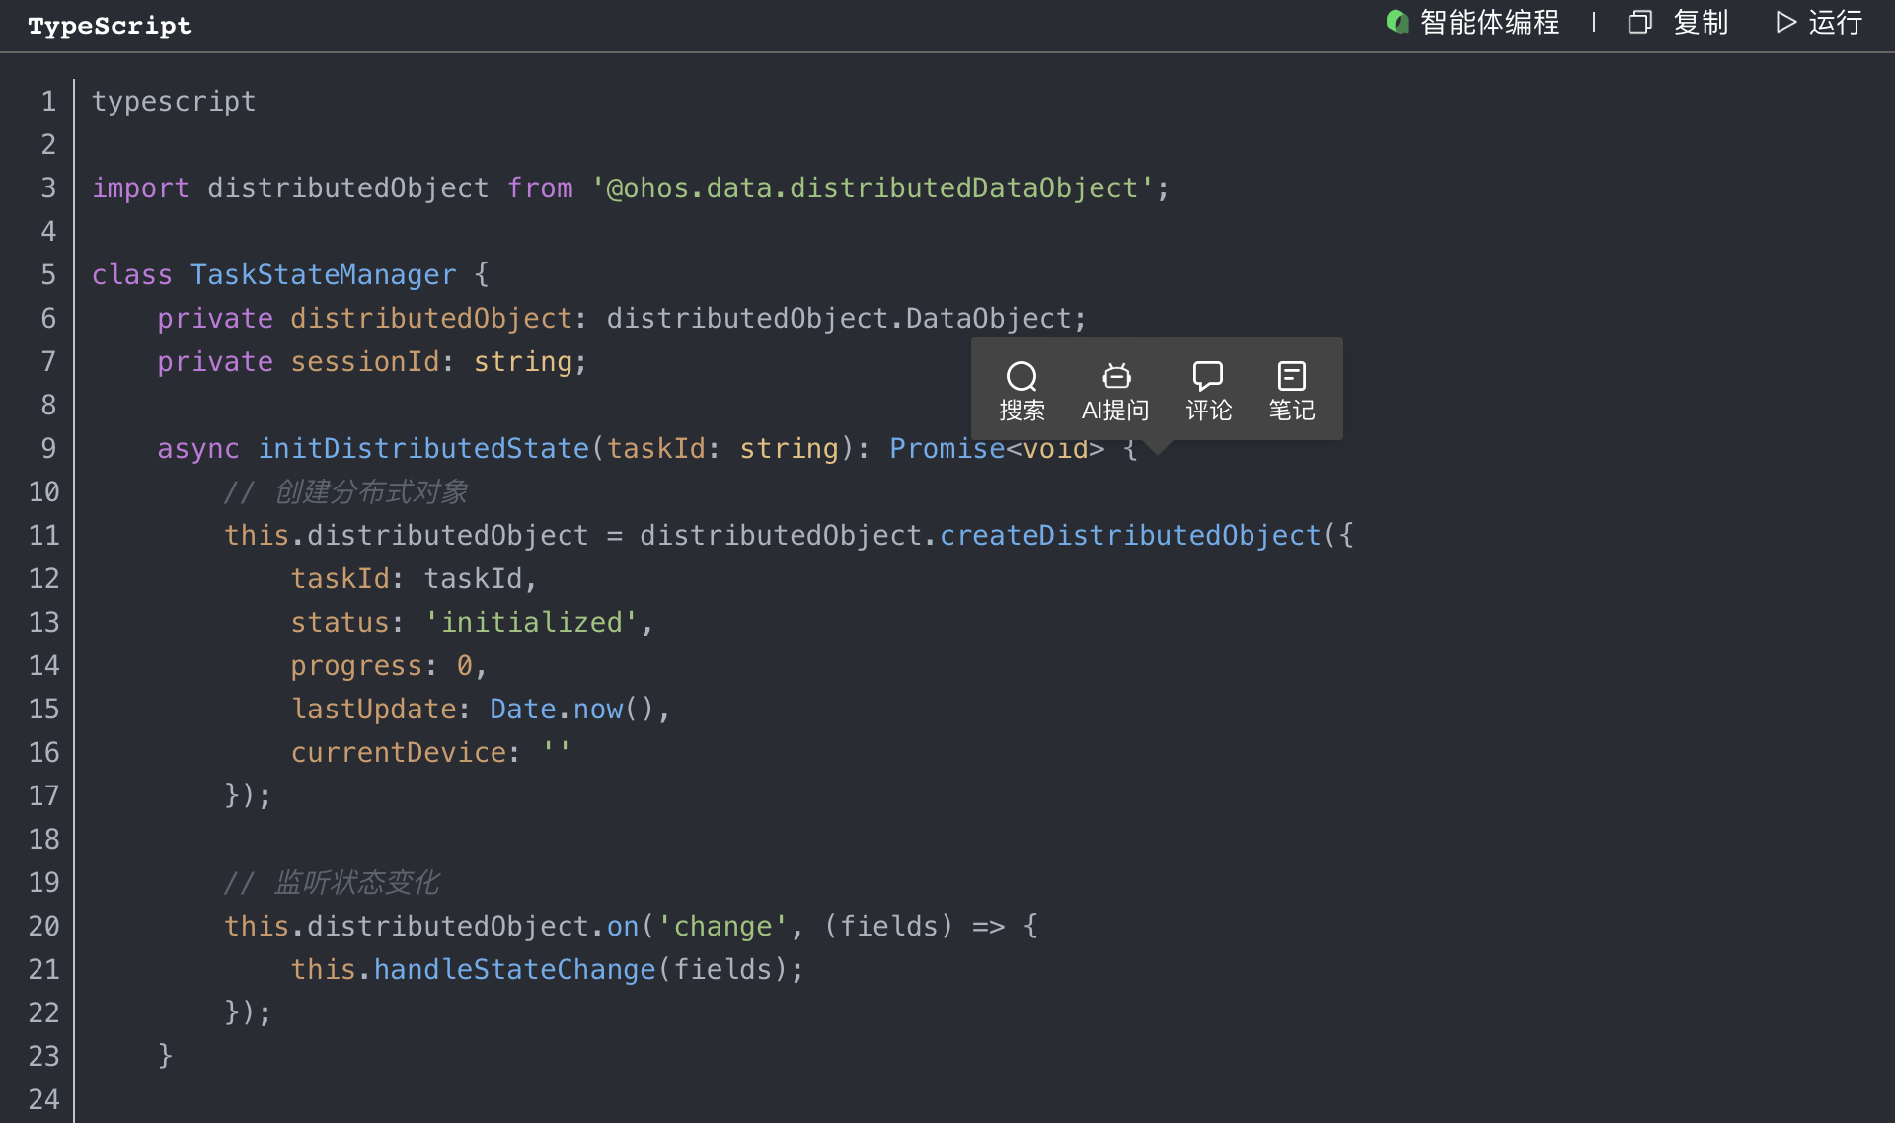Click on the TaskStateManager class name
Image resolution: width=1895 pixels, height=1123 pixels.
(323, 274)
